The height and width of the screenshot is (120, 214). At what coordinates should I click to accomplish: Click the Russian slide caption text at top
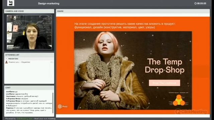coord(125,25)
